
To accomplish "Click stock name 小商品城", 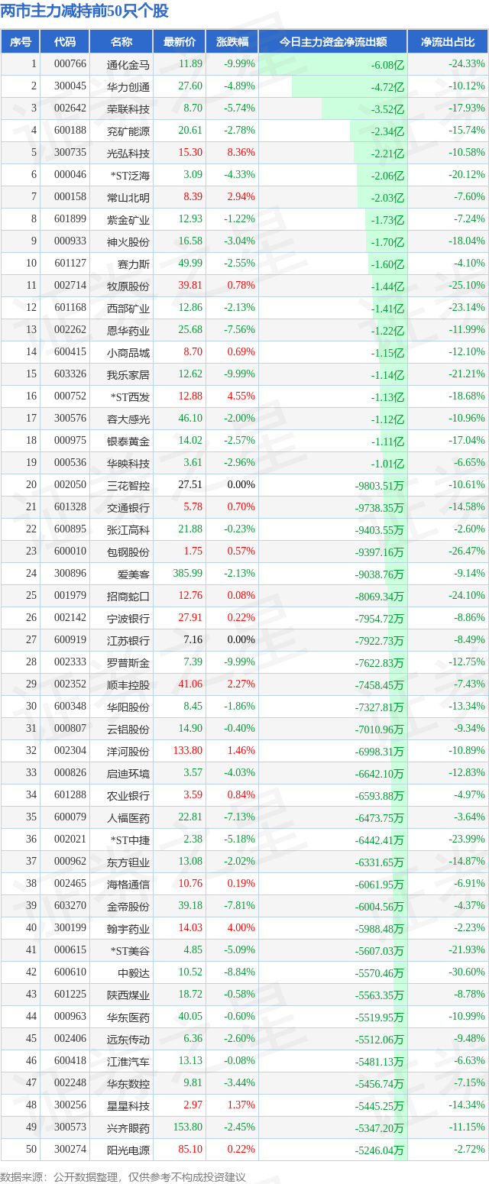I will click(128, 353).
